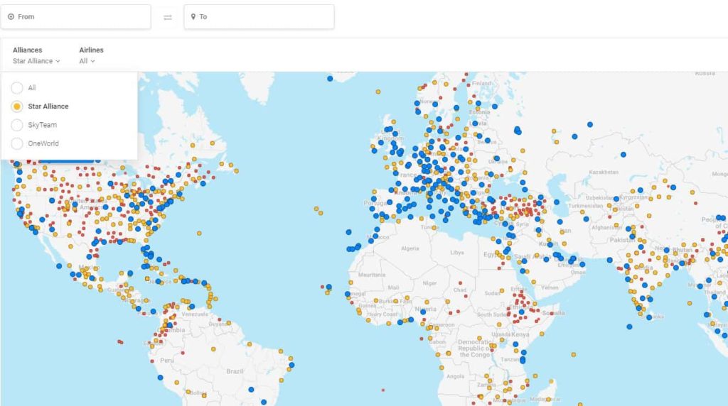Click the Alliances filter heading
The width and height of the screenshot is (728, 406).
click(27, 50)
